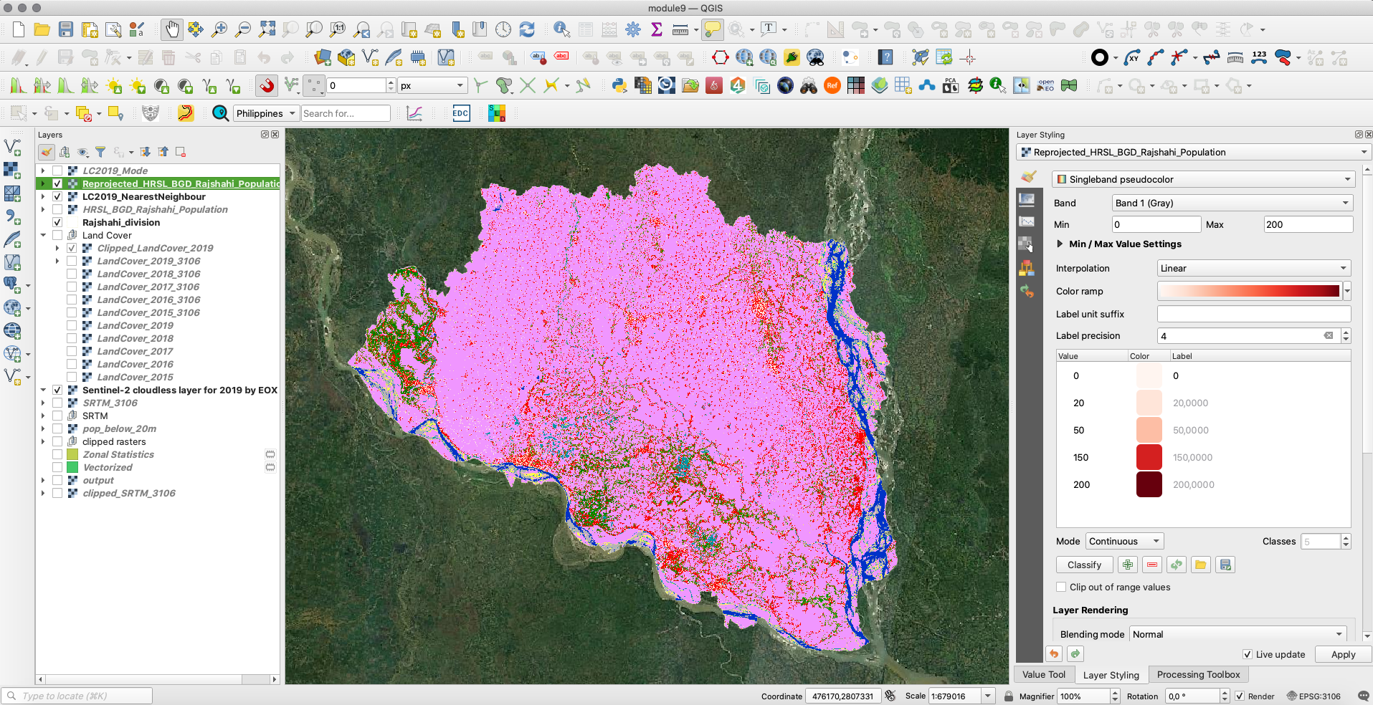The image size is (1373, 705).
Task: Open the layer selector dropdown in Layer Styling
Action: coord(1194,152)
